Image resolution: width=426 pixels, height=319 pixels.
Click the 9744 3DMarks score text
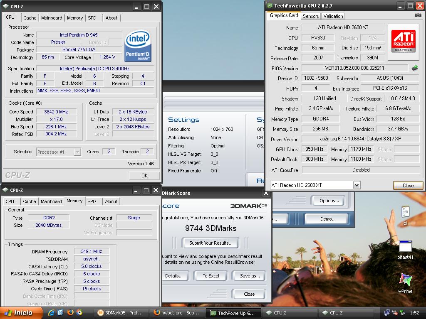click(211, 228)
